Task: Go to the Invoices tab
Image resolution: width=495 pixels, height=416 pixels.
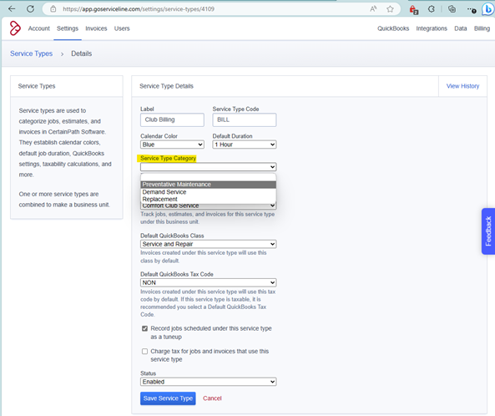Action: [96, 28]
